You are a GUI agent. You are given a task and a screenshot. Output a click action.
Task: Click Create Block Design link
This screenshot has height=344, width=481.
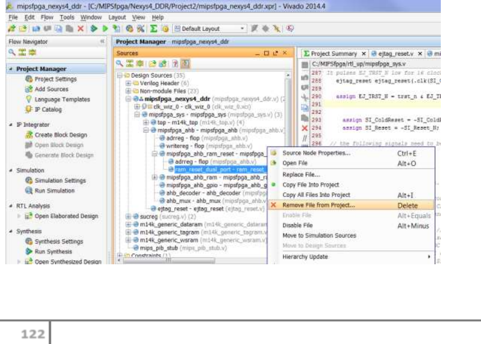point(60,135)
